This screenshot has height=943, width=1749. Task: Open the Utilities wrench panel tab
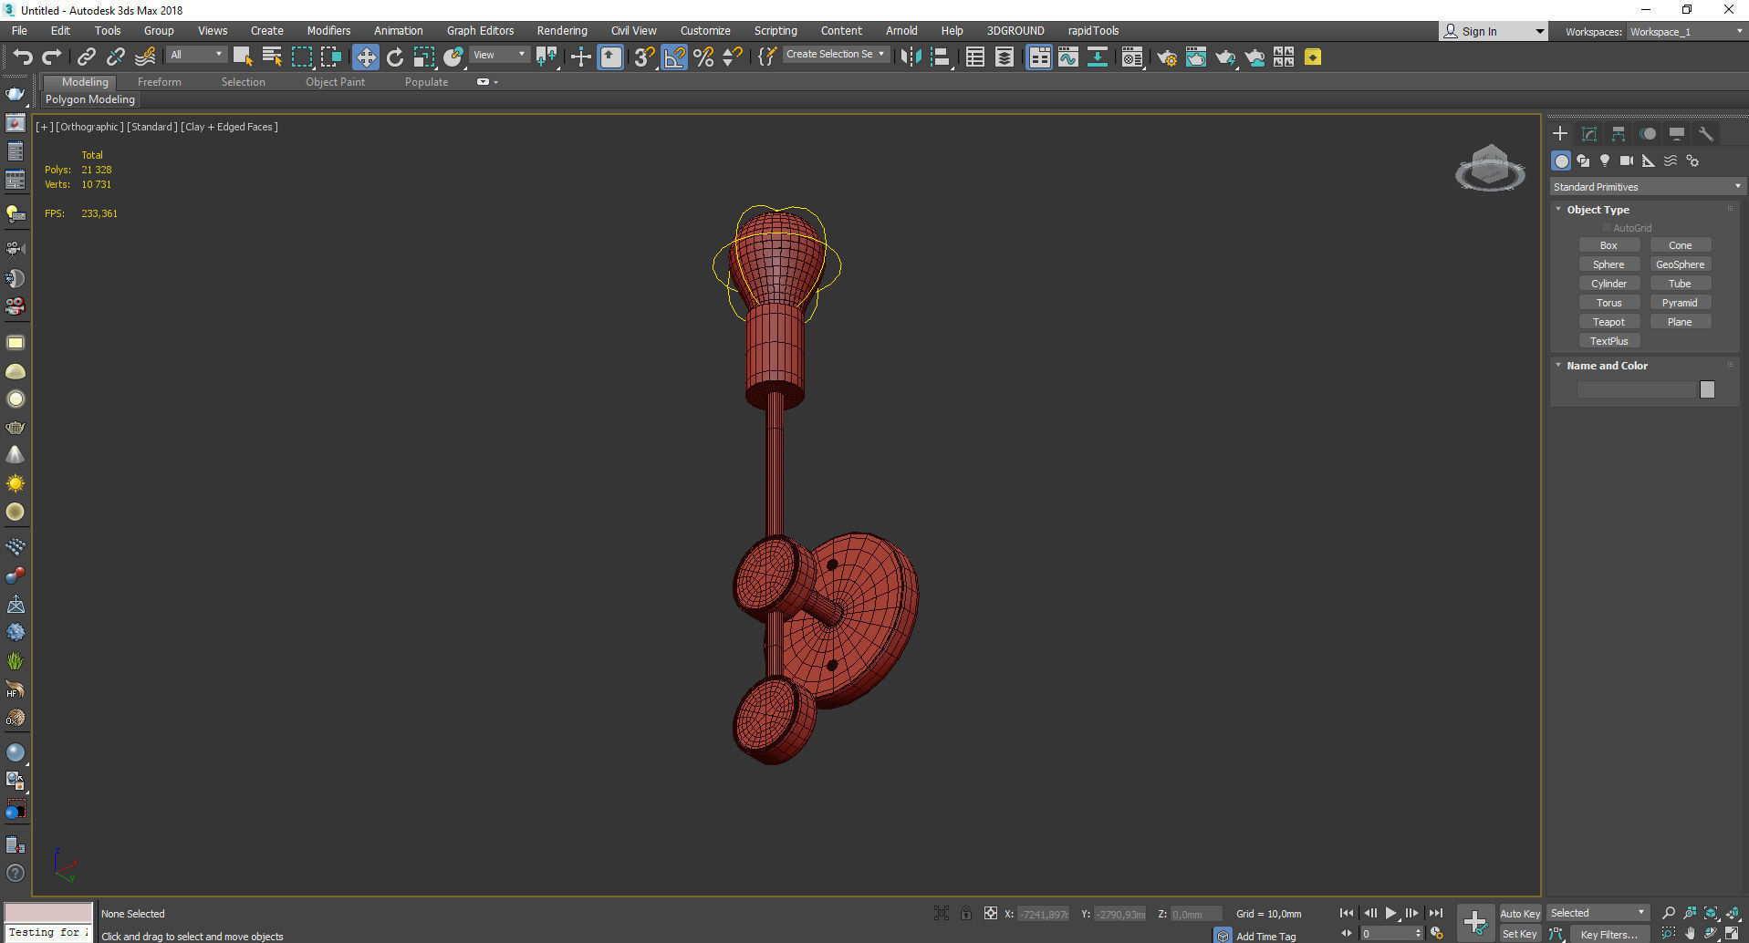tap(1706, 133)
